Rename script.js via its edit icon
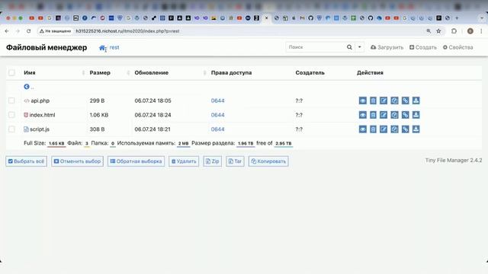The width and height of the screenshot is (488, 274). (384, 129)
